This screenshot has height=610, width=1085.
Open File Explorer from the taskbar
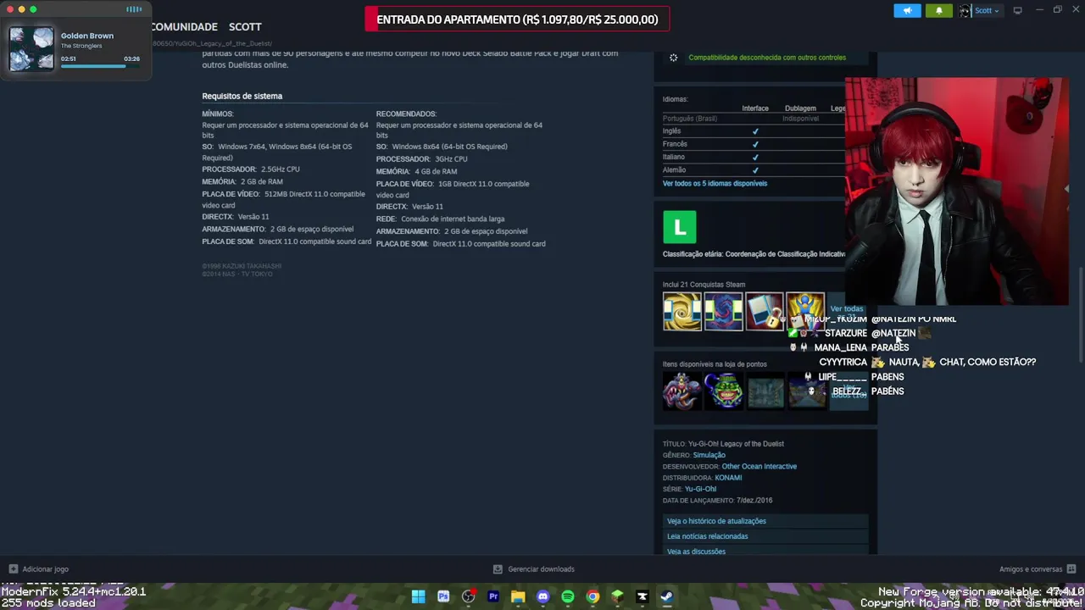[x=518, y=596]
